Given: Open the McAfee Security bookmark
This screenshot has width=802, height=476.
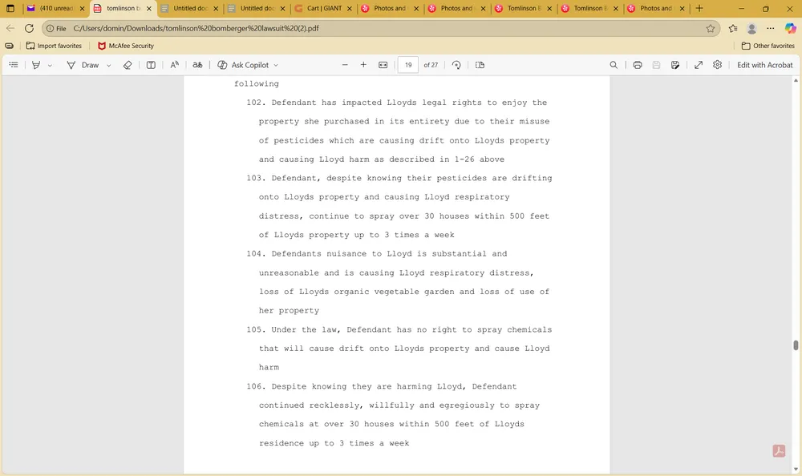Looking at the screenshot, I should click(x=125, y=46).
